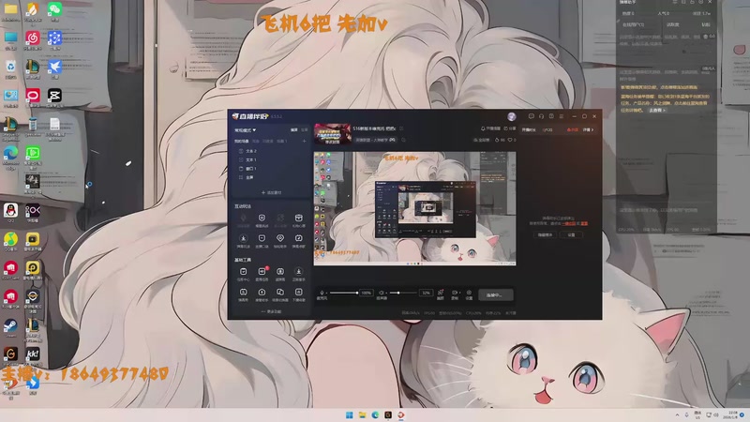Click the icon left of the record icon

441,294
